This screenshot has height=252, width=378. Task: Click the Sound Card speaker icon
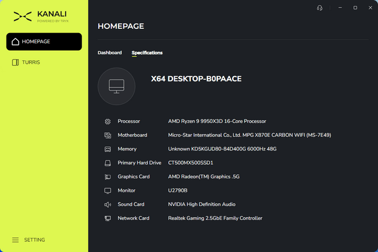[x=107, y=205]
